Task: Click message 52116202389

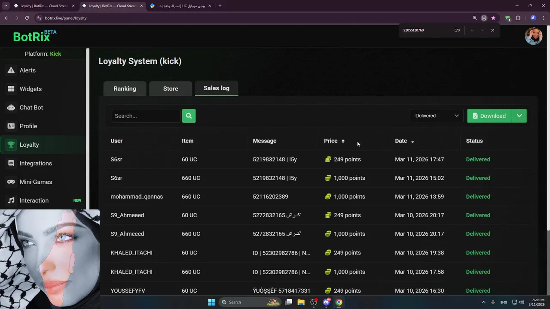Action: tap(270, 197)
